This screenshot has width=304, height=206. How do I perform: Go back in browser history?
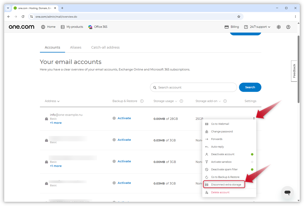click(9, 17)
